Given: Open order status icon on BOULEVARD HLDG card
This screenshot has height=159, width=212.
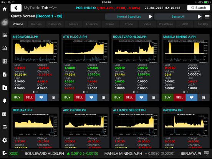Looking at the screenshot, I should 153,97.
